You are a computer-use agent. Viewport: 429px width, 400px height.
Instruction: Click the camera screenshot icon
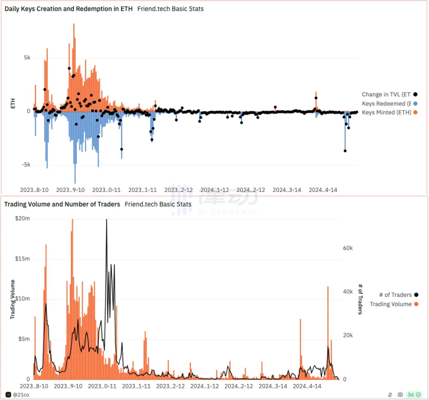(x=400, y=395)
